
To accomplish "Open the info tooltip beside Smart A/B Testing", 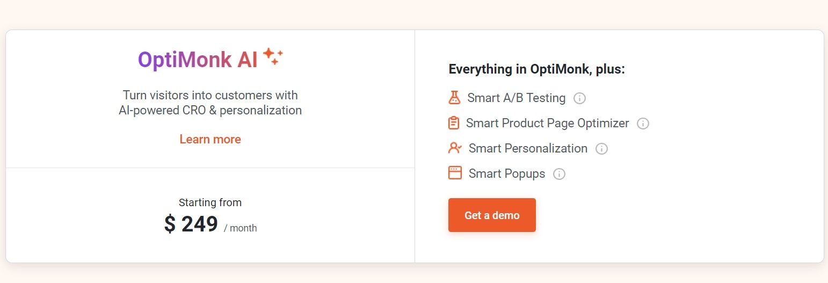I will pos(579,98).
